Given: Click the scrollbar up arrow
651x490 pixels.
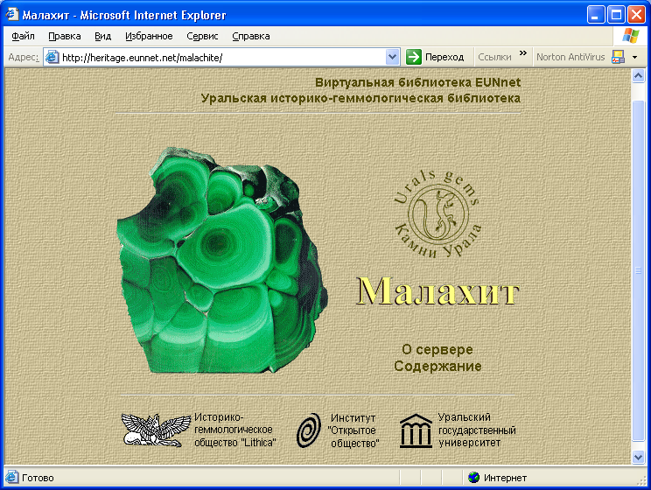Looking at the screenshot, I should [x=638, y=76].
